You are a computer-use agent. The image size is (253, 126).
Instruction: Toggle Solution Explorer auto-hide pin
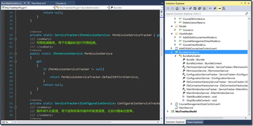[x=245, y=3]
